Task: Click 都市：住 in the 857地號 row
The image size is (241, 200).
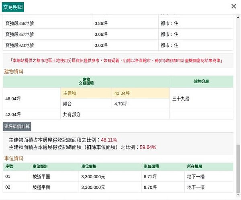Action: point(170,34)
